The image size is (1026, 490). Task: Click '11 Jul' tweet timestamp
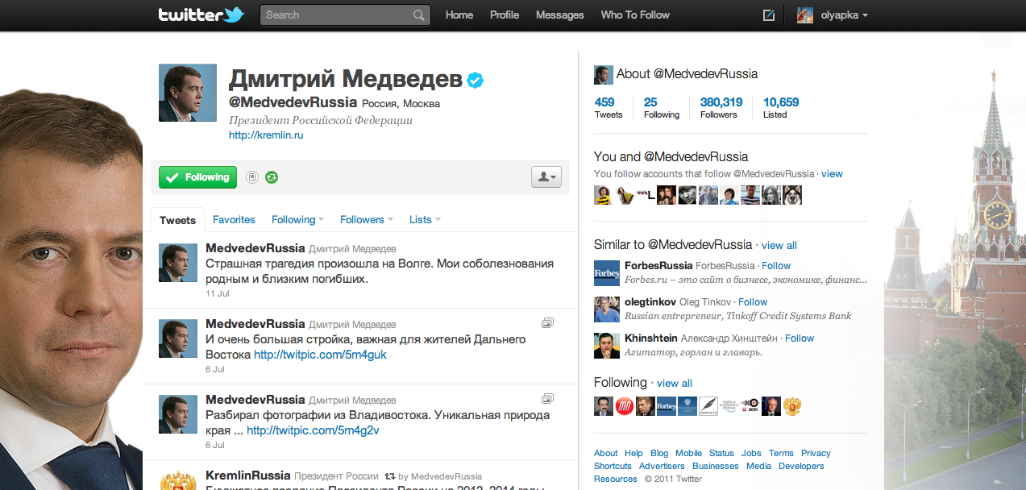tap(217, 293)
